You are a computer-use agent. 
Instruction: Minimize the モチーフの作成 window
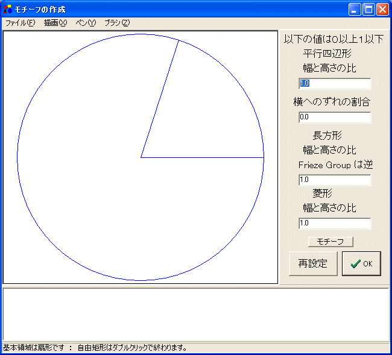(x=355, y=10)
